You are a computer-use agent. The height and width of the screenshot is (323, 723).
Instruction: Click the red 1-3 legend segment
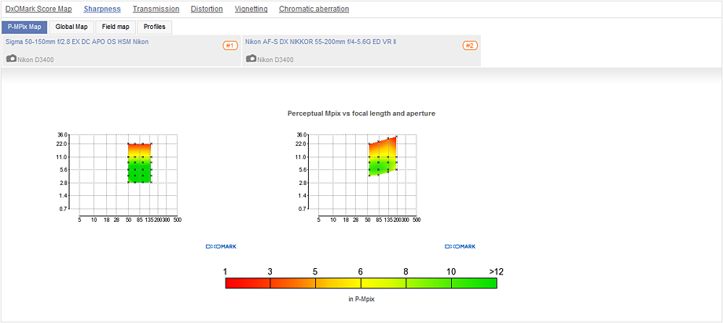tap(248, 283)
